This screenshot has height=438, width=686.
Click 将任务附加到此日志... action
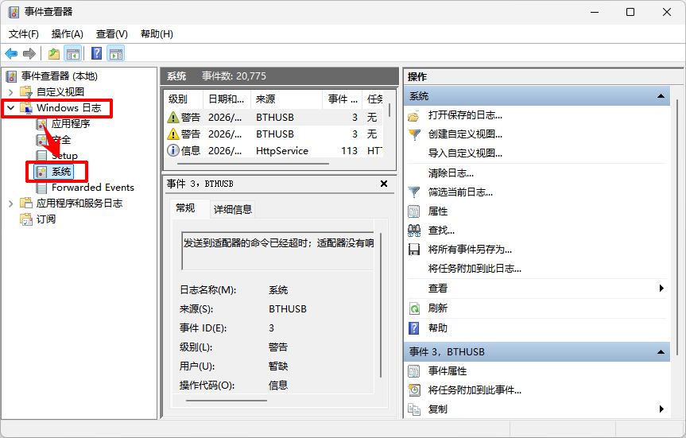475,269
